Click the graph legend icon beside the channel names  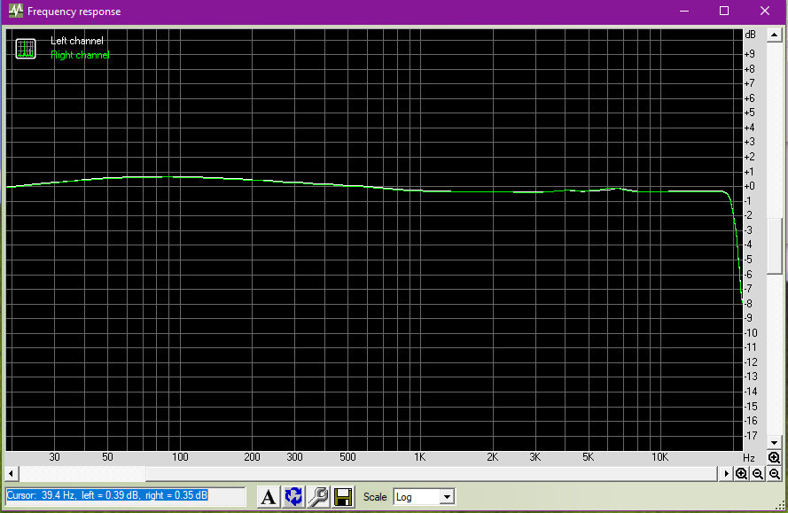[26, 49]
